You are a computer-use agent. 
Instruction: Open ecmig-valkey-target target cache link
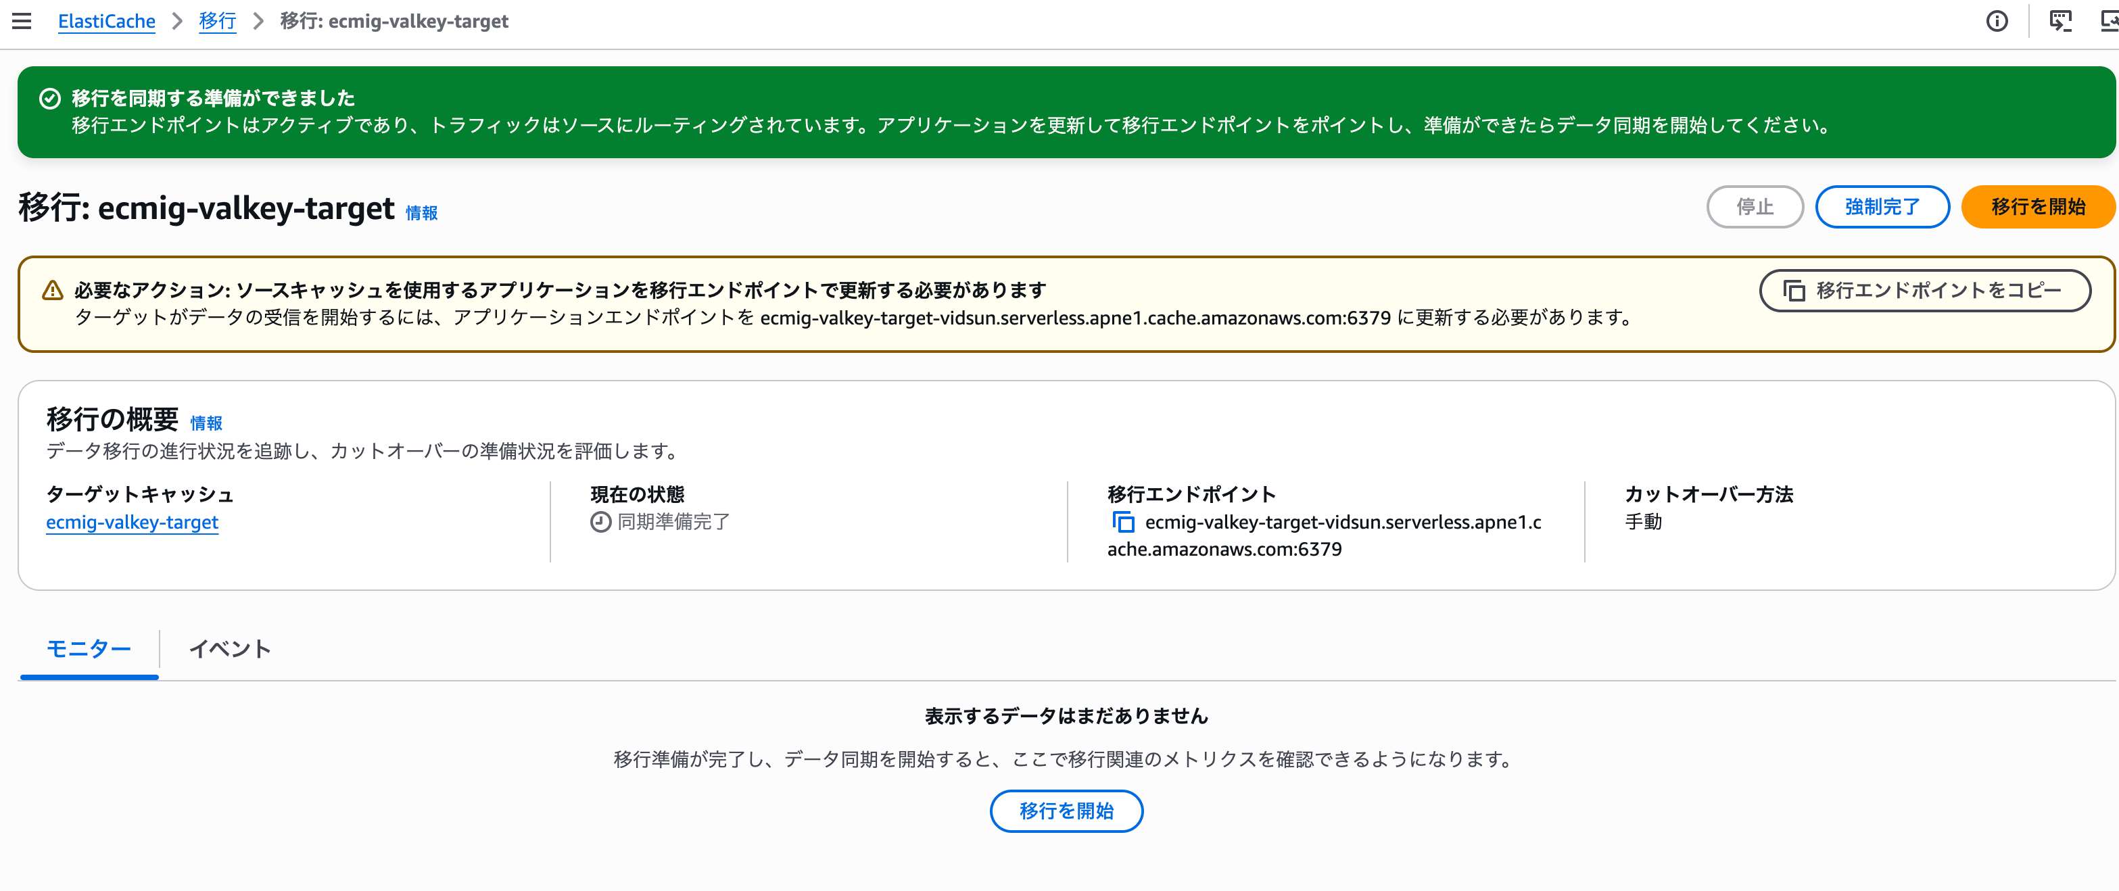coord(132,522)
